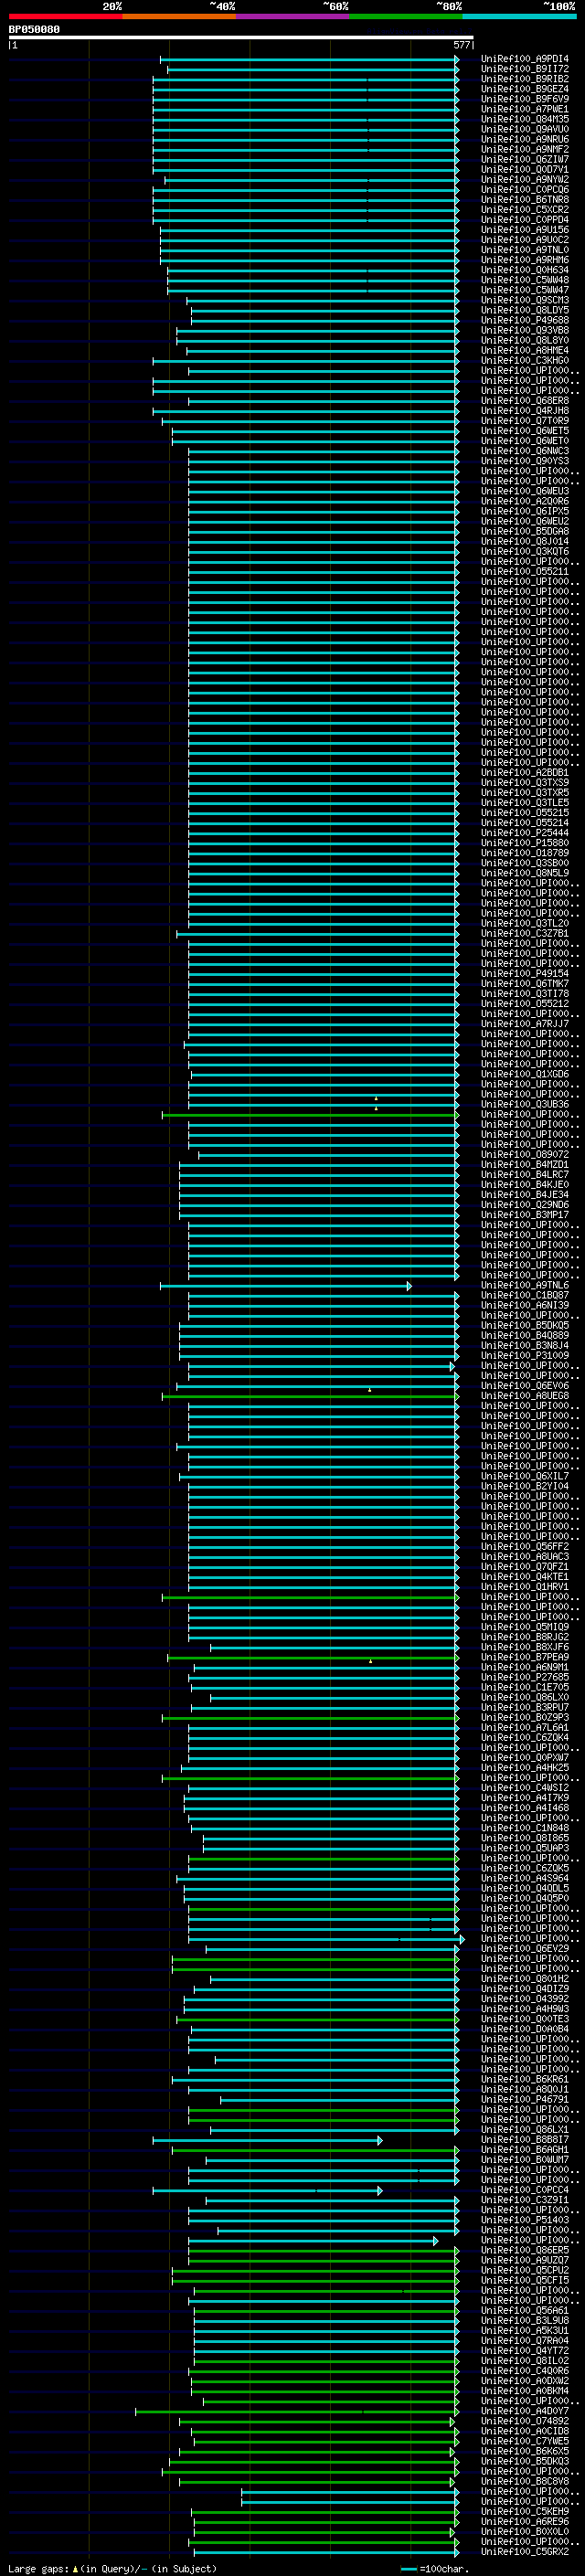The width and height of the screenshot is (585, 2576).
Task: Click UniRef100_P49154 hit label
Action: [524, 973]
